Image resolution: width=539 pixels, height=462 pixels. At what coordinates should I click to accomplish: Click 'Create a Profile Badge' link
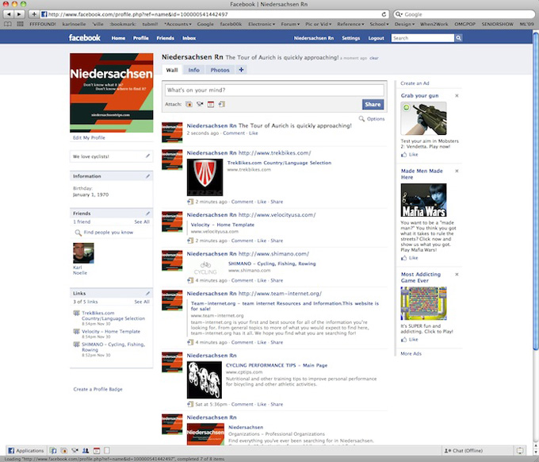coord(98,389)
